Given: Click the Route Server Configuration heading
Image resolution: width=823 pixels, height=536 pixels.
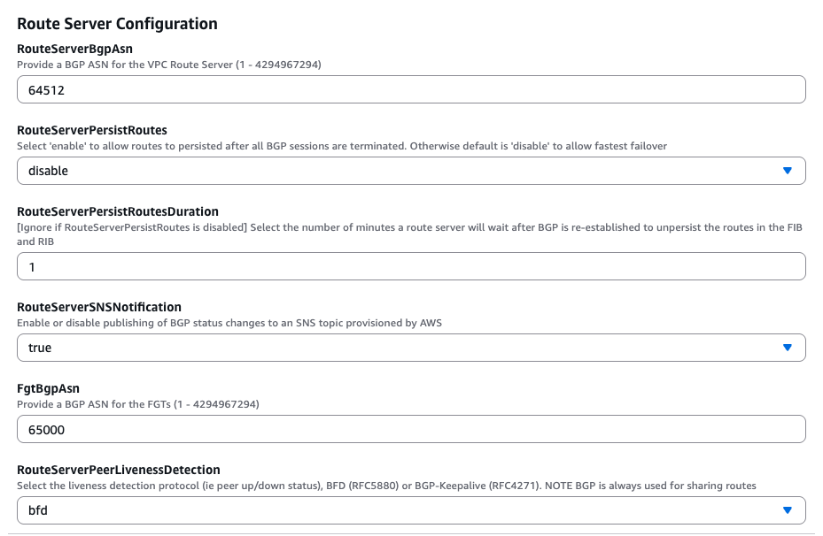Looking at the screenshot, I should click(117, 24).
